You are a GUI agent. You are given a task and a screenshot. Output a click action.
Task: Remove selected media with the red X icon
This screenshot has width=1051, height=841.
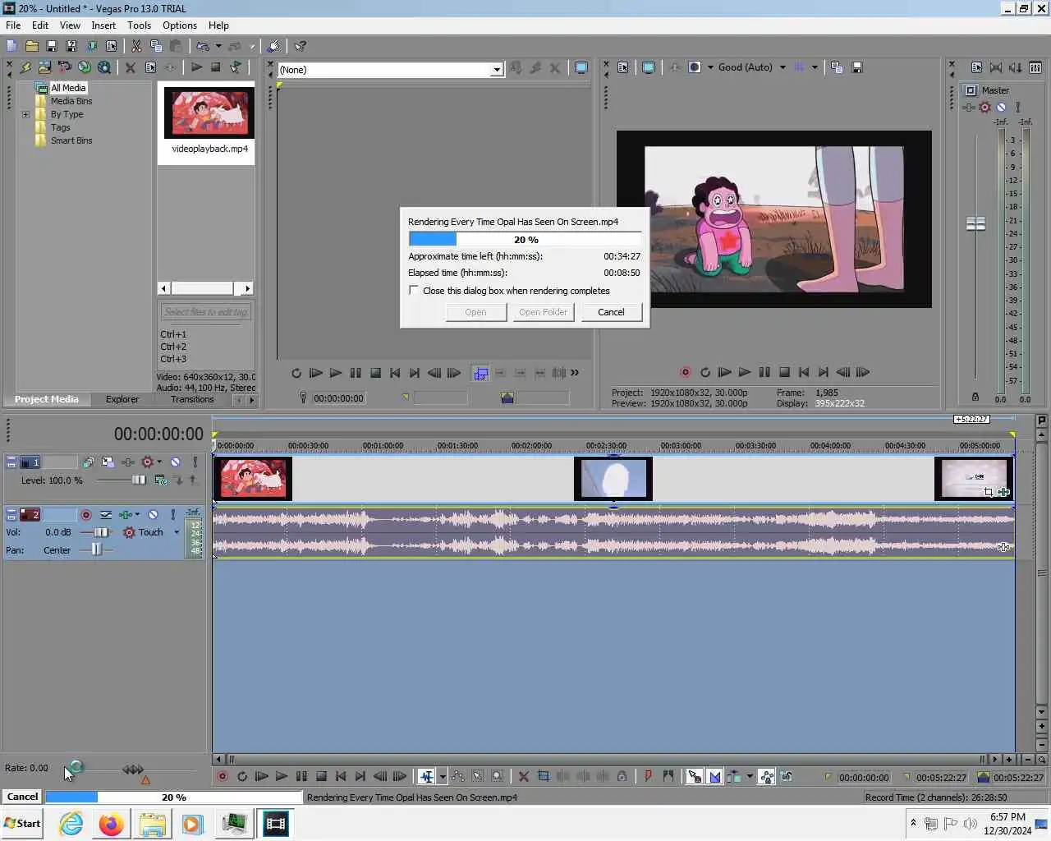[130, 67]
